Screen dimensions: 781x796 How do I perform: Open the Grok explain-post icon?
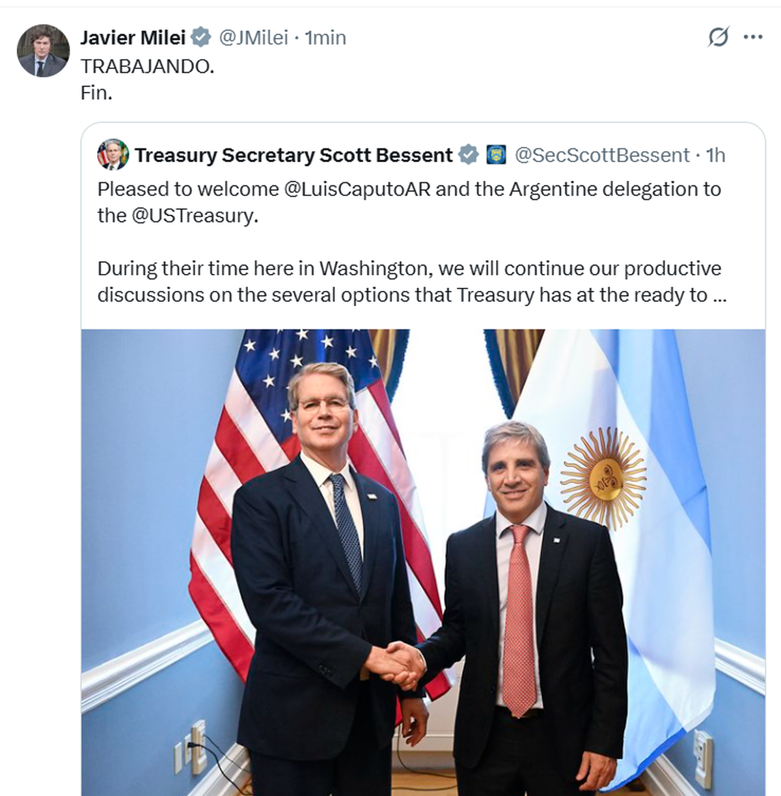pos(719,37)
